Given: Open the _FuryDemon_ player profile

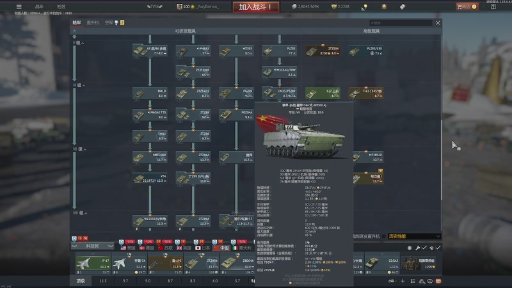Looking at the screenshot, I should click(x=207, y=6).
